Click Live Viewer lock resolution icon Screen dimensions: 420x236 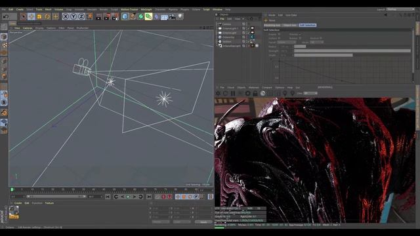(255, 93)
